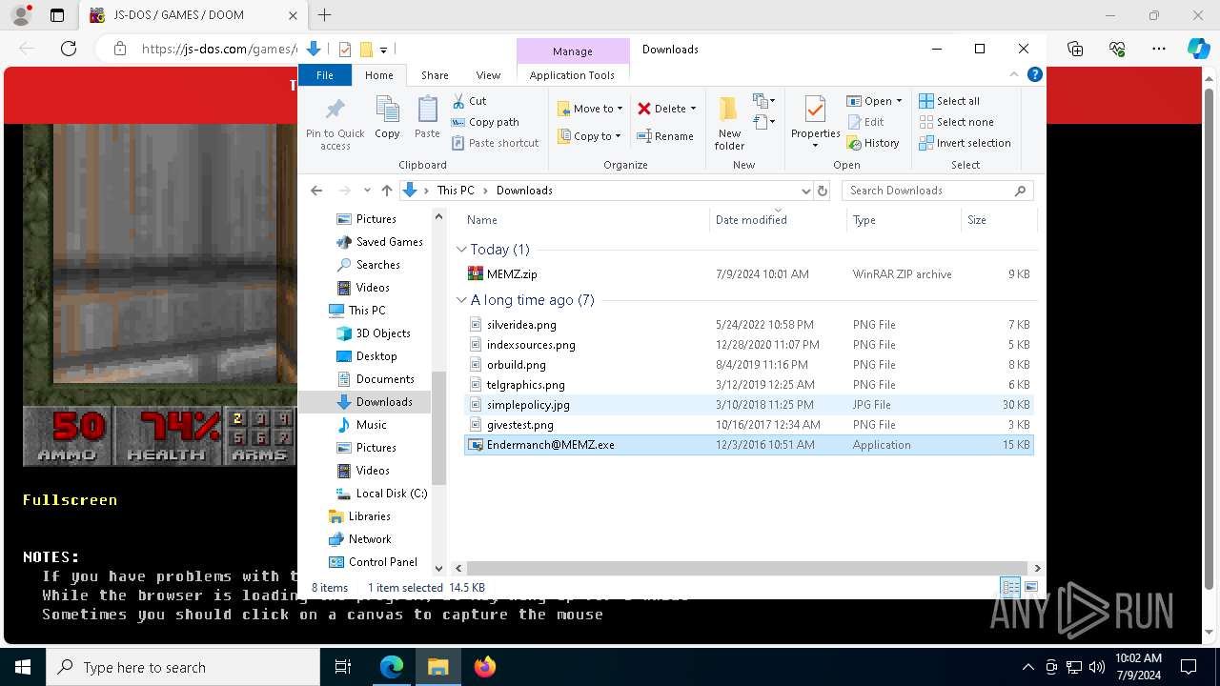Screen dimensions: 1220x686
Task: Click the Task View taskbar button
Action: [x=343, y=667]
